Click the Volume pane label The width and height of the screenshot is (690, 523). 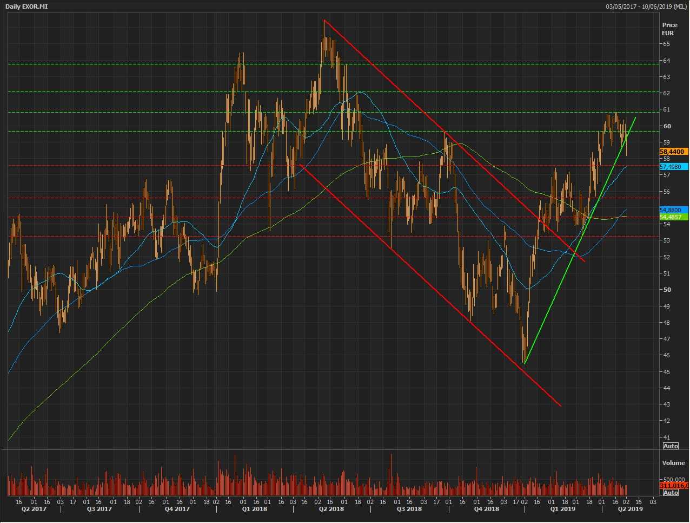pyautogui.click(x=673, y=463)
